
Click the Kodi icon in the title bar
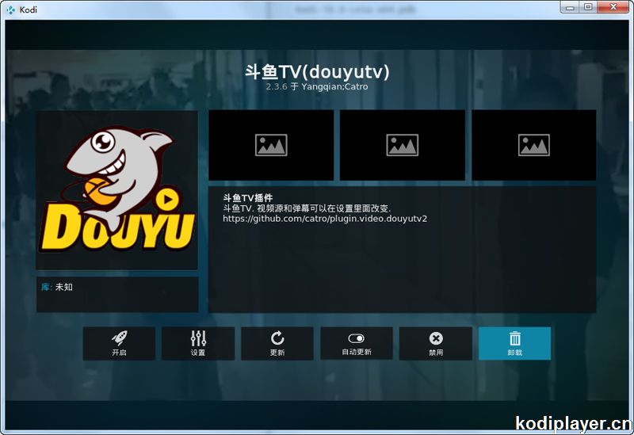[x=11, y=10]
